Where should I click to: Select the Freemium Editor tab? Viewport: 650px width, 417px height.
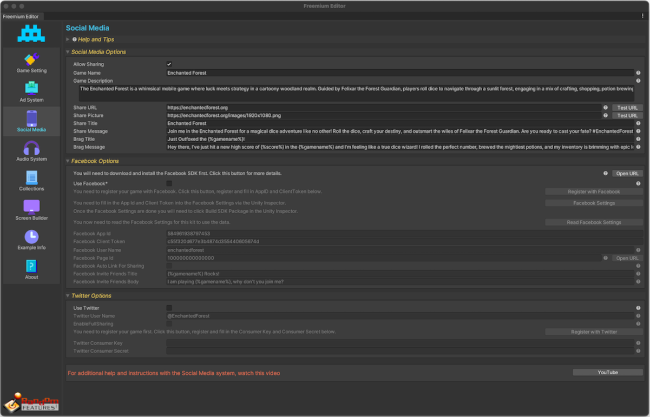(21, 16)
